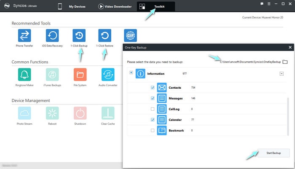Open the Photo Stream tool
The image size is (295, 169).
pyautogui.click(x=24, y=113)
